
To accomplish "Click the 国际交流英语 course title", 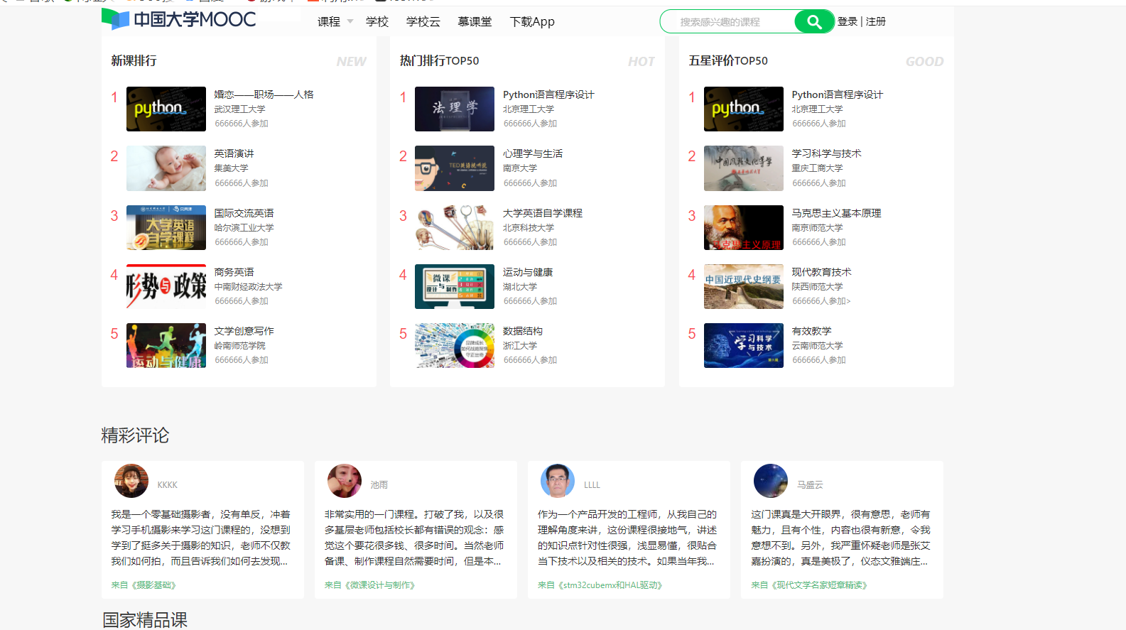I will (244, 213).
